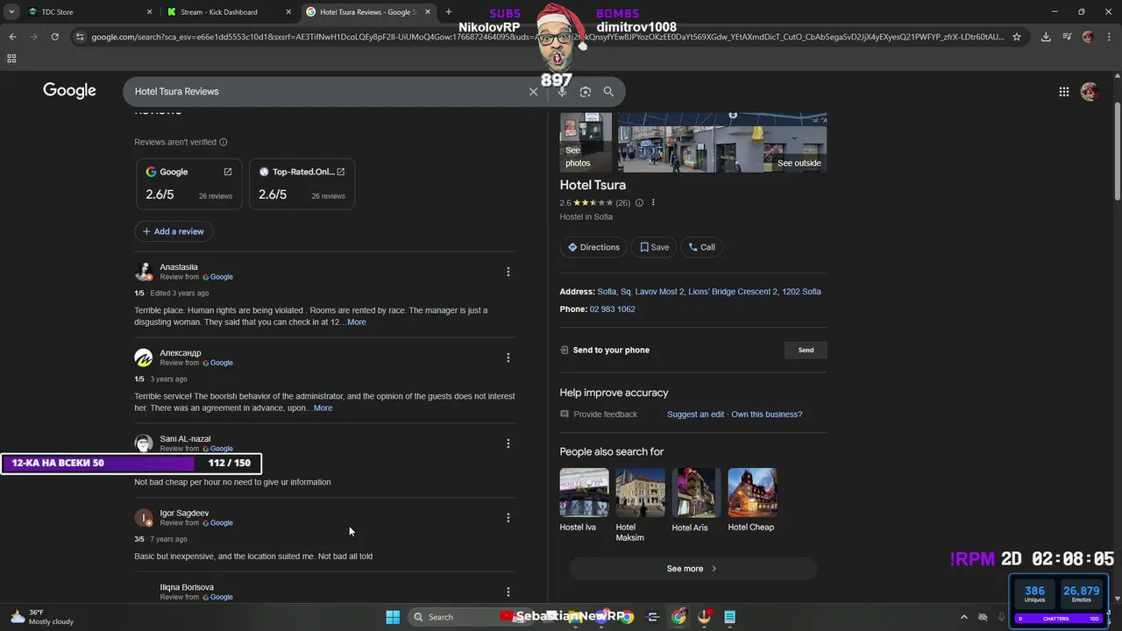
Task: Expand See more related hotels
Action: [x=692, y=569]
